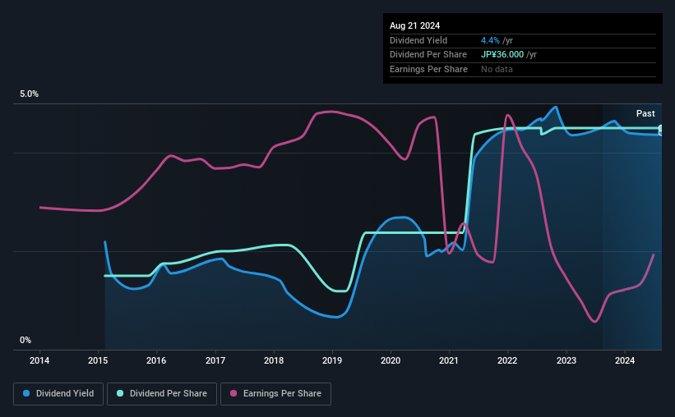Viewport: 675px width, 417px height.
Task: Click the 2019 x-axis year label
Action: [x=332, y=360]
